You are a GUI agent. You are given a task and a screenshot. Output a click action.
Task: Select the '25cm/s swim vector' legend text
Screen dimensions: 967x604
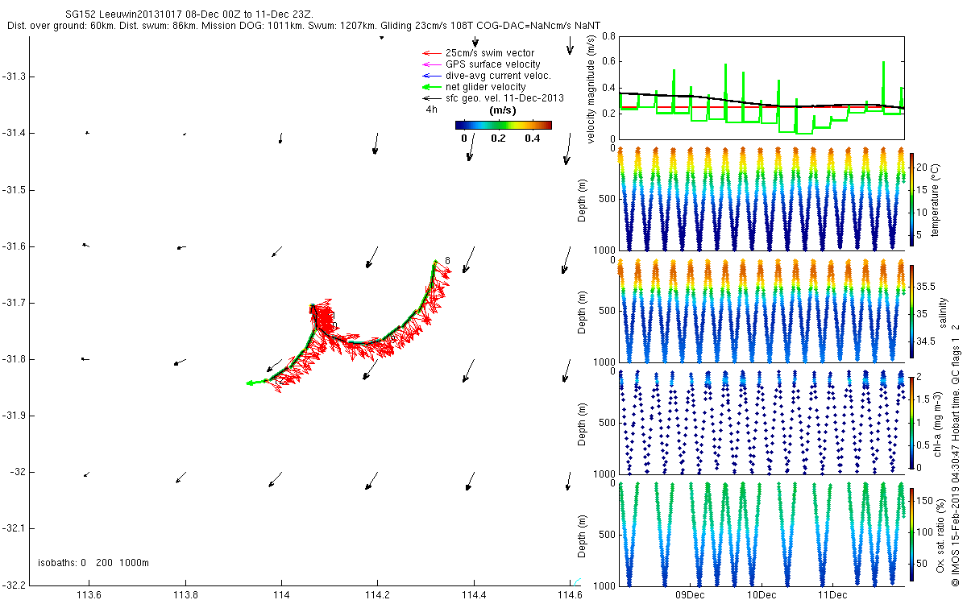(489, 53)
